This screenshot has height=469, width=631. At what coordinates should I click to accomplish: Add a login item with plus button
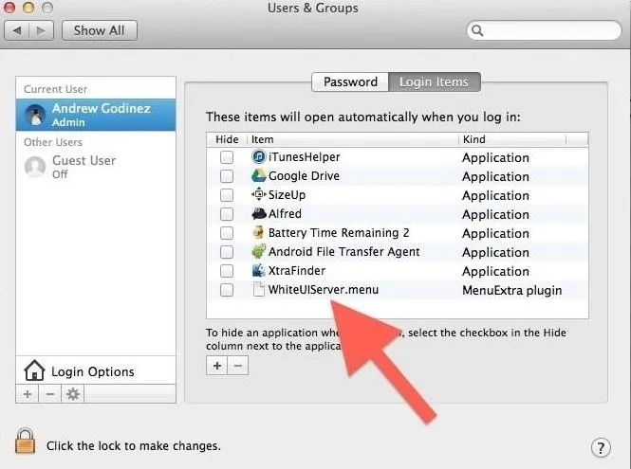coord(217,366)
